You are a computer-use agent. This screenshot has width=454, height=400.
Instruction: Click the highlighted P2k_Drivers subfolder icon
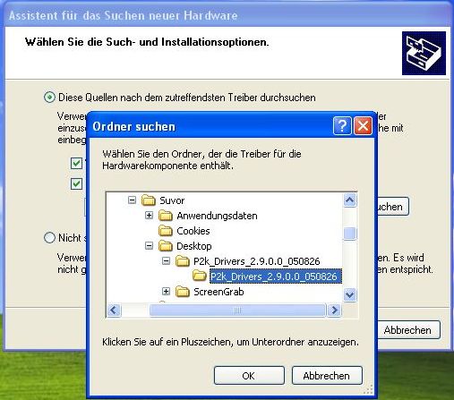[200, 276]
